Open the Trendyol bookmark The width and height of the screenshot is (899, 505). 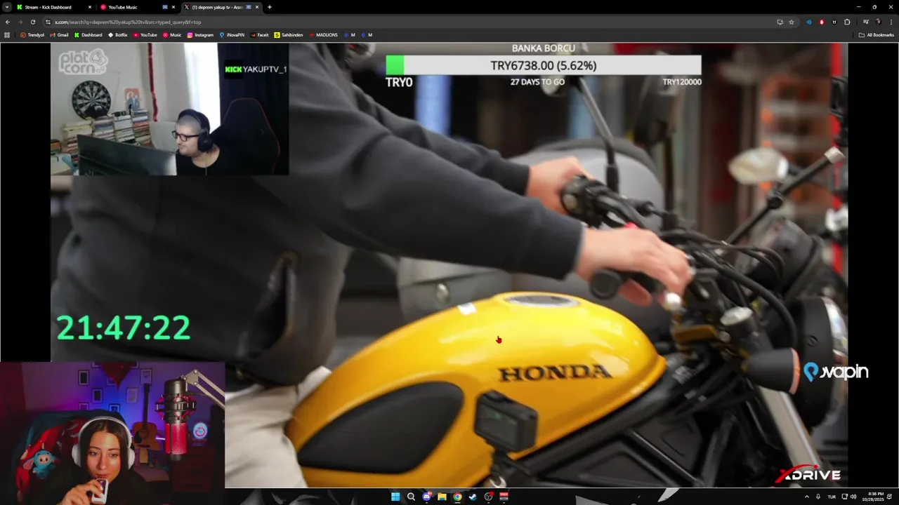coord(32,34)
